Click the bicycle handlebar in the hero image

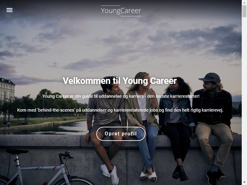click(66, 155)
